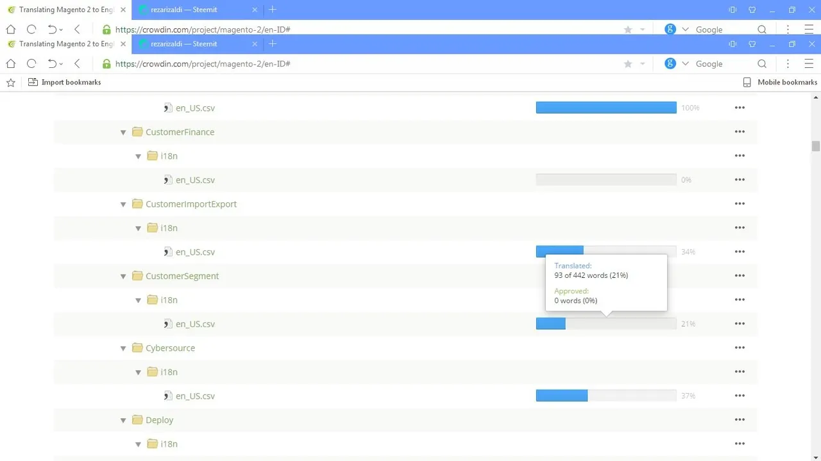This screenshot has height=461, width=821.
Task: Click the 'Approved:' label in the tooltip
Action: [x=571, y=291]
